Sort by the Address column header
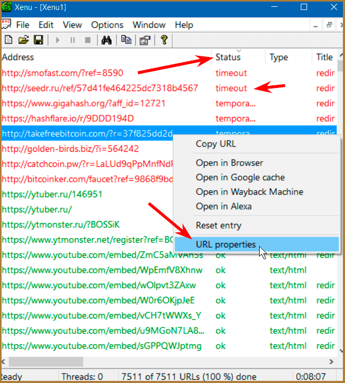Viewport: 345px width, 383px height. click(x=106, y=57)
